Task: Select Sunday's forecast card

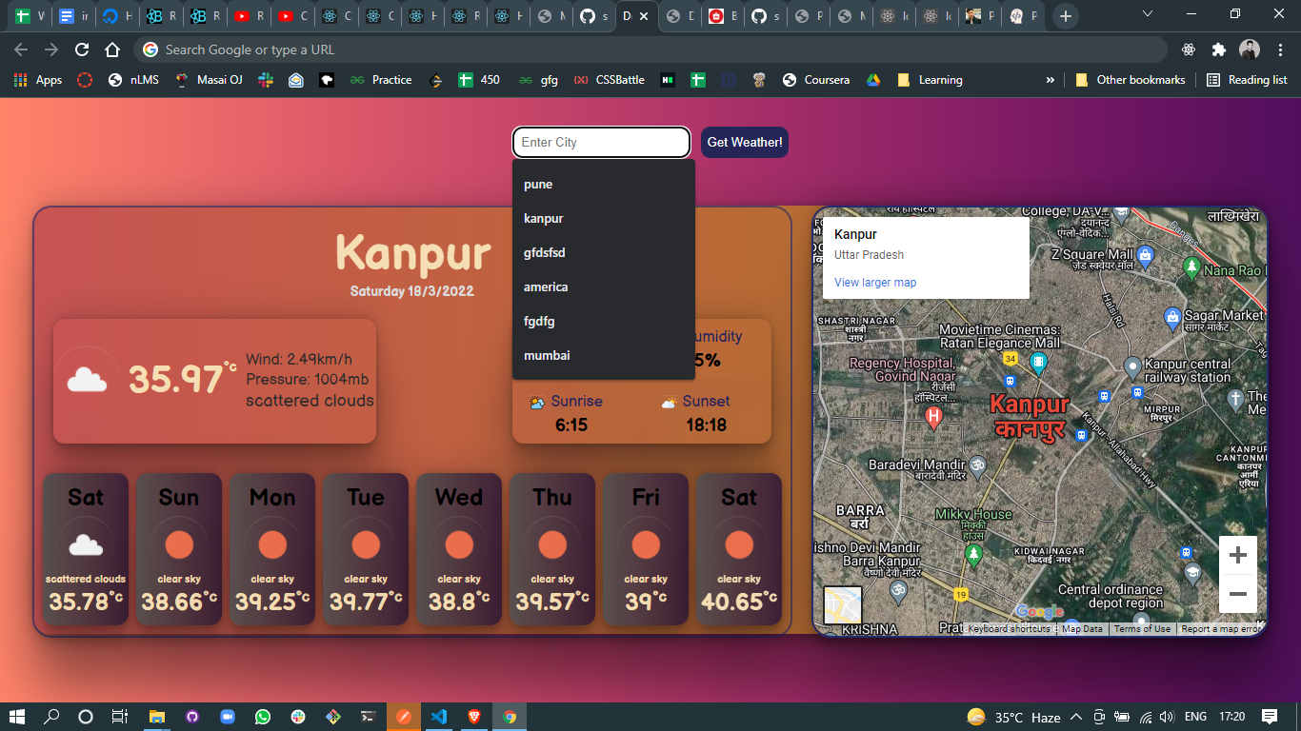Action: 179,549
